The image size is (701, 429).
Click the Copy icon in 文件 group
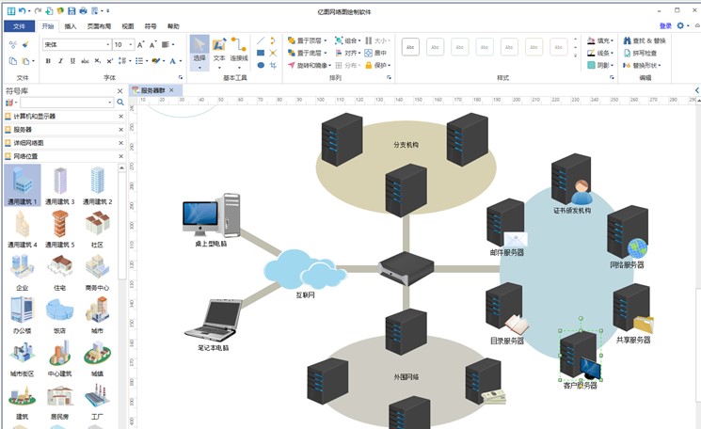tap(13, 61)
